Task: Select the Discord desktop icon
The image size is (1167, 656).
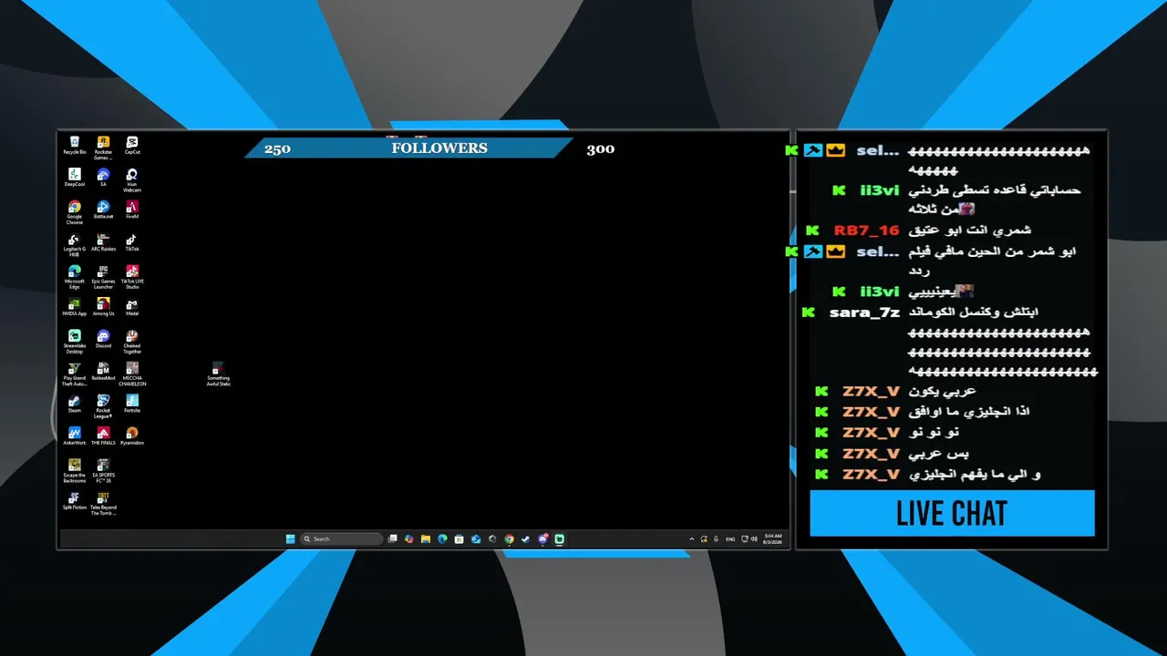Action: click(x=103, y=339)
